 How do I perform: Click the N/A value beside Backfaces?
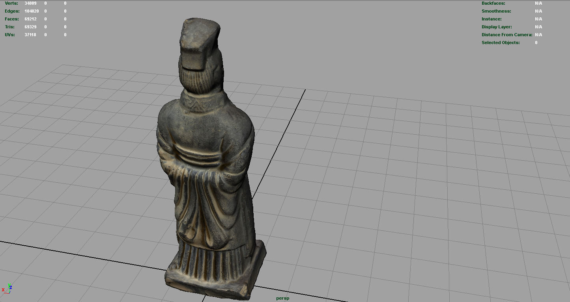[x=538, y=3]
